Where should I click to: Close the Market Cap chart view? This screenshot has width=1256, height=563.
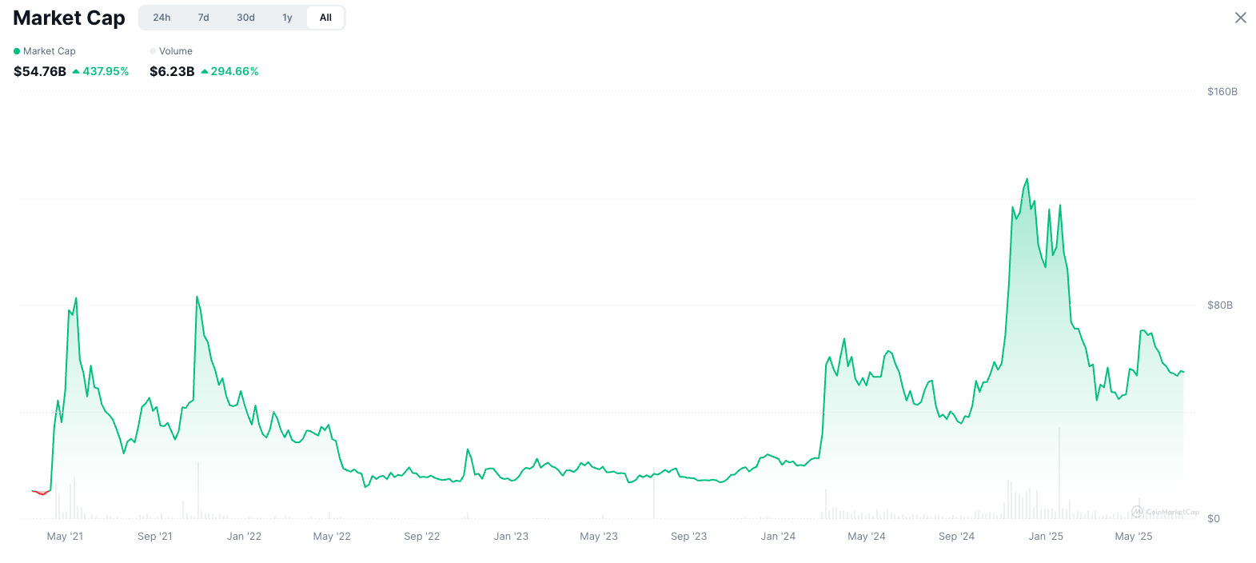[1242, 17]
